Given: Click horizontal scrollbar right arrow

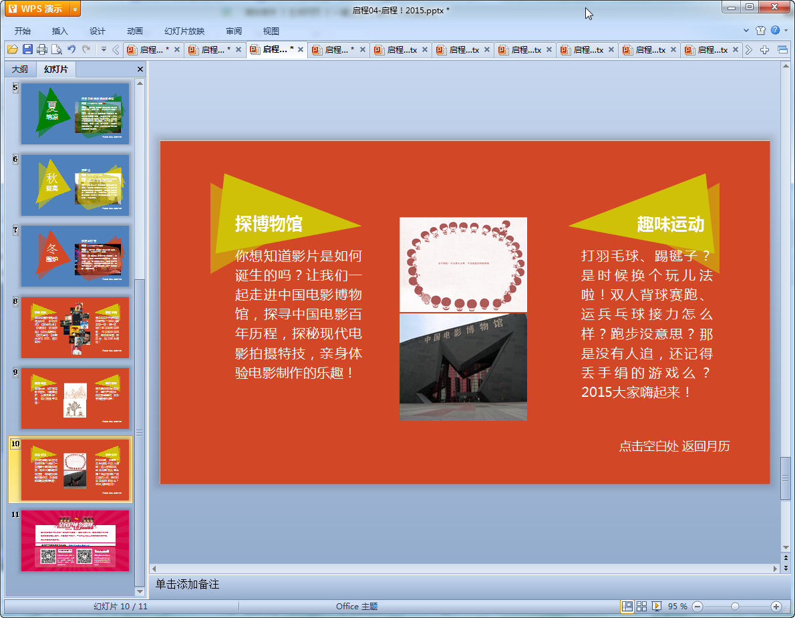Looking at the screenshot, I should click(775, 569).
